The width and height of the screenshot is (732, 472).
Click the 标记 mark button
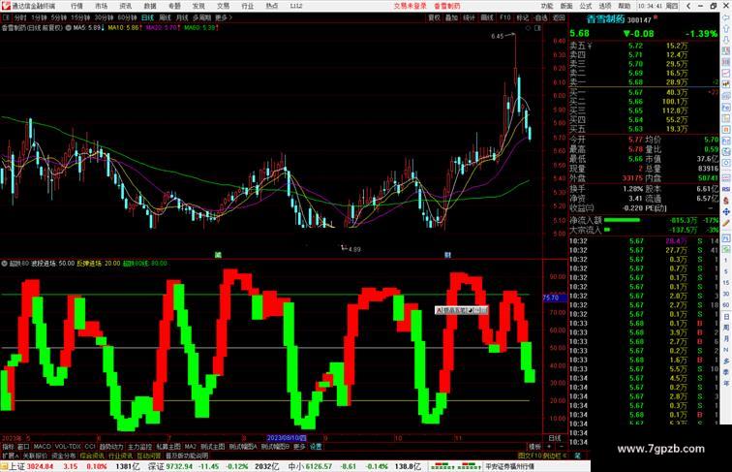point(523,17)
